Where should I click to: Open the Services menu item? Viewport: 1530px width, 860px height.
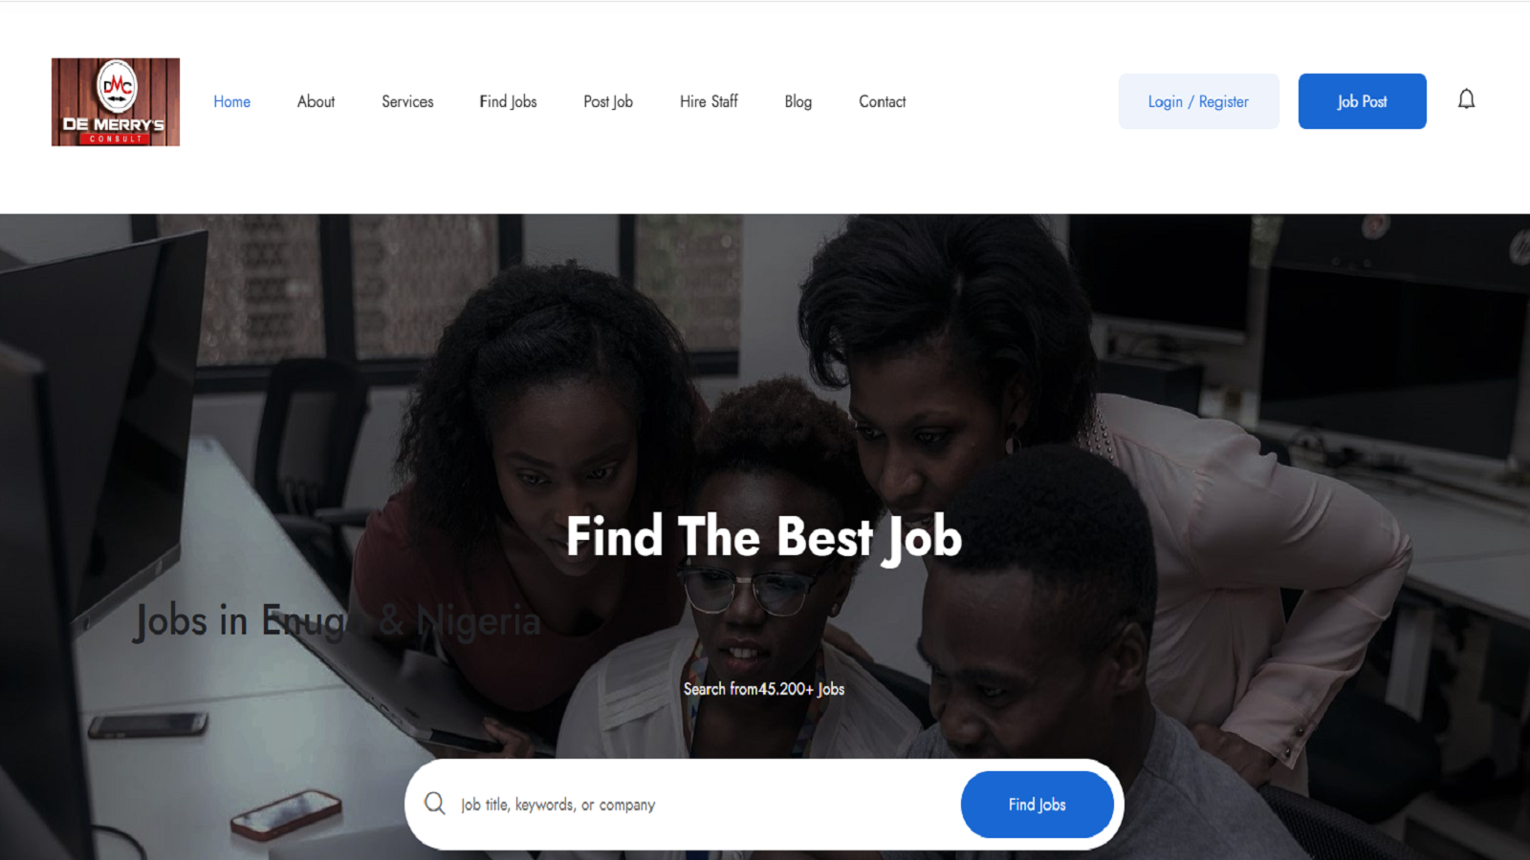[x=407, y=101]
